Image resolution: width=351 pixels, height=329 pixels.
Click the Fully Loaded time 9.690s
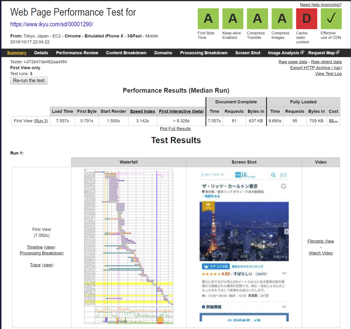point(275,121)
